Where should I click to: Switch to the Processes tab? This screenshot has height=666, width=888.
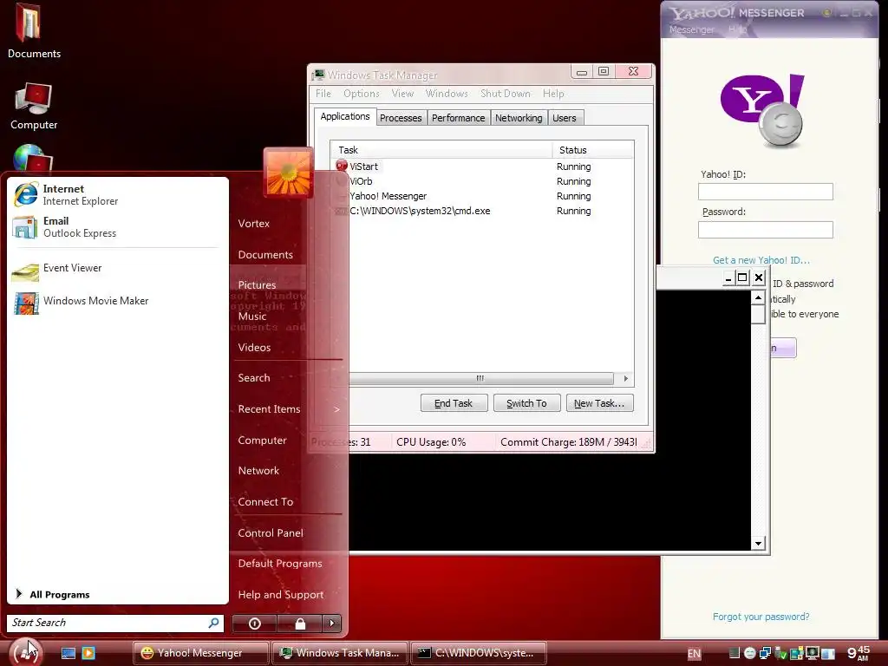click(x=401, y=118)
